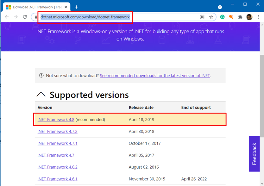Click the Feedback side button
The image size is (264, 186).
click(254, 154)
